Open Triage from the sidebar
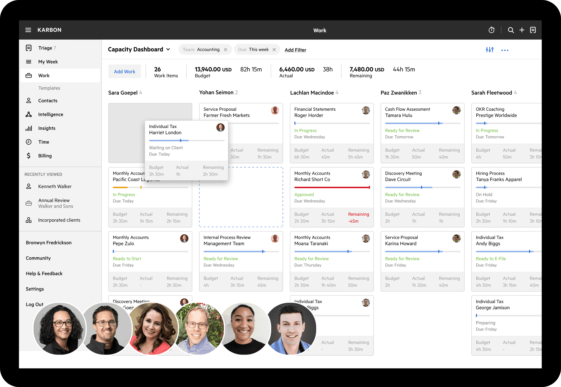Screen dimensions: 561x387 45,48
